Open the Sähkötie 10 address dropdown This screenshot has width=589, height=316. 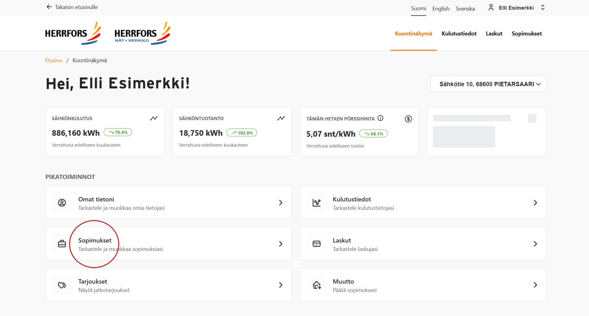488,84
